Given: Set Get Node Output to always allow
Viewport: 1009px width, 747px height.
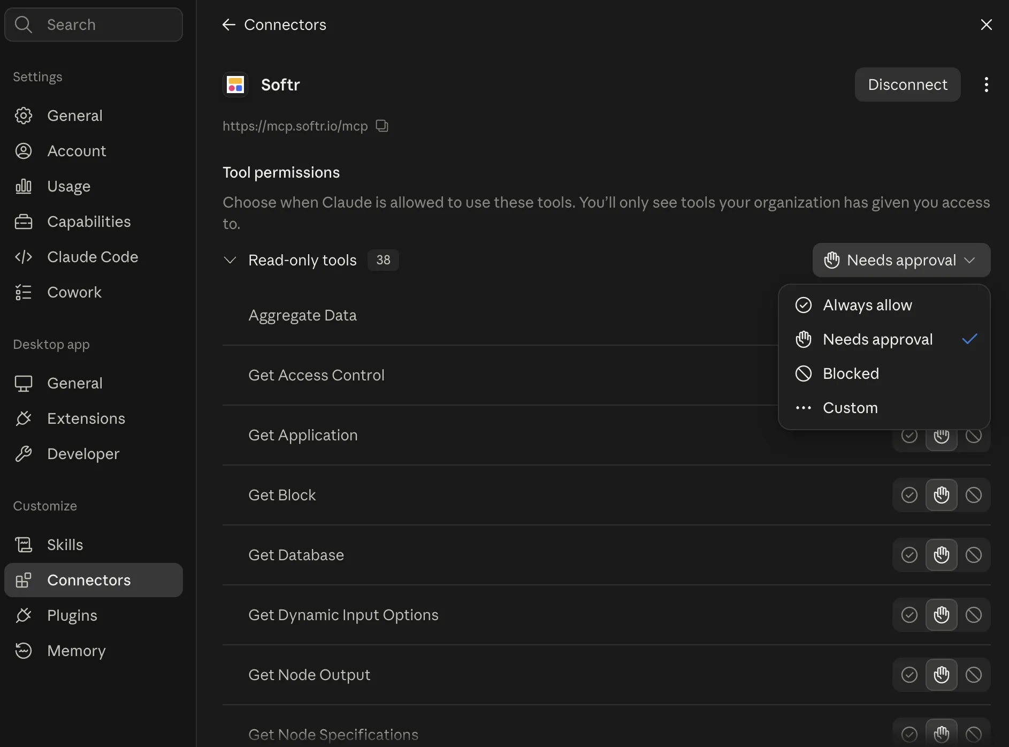Looking at the screenshot, I should (x=909, y=675).
